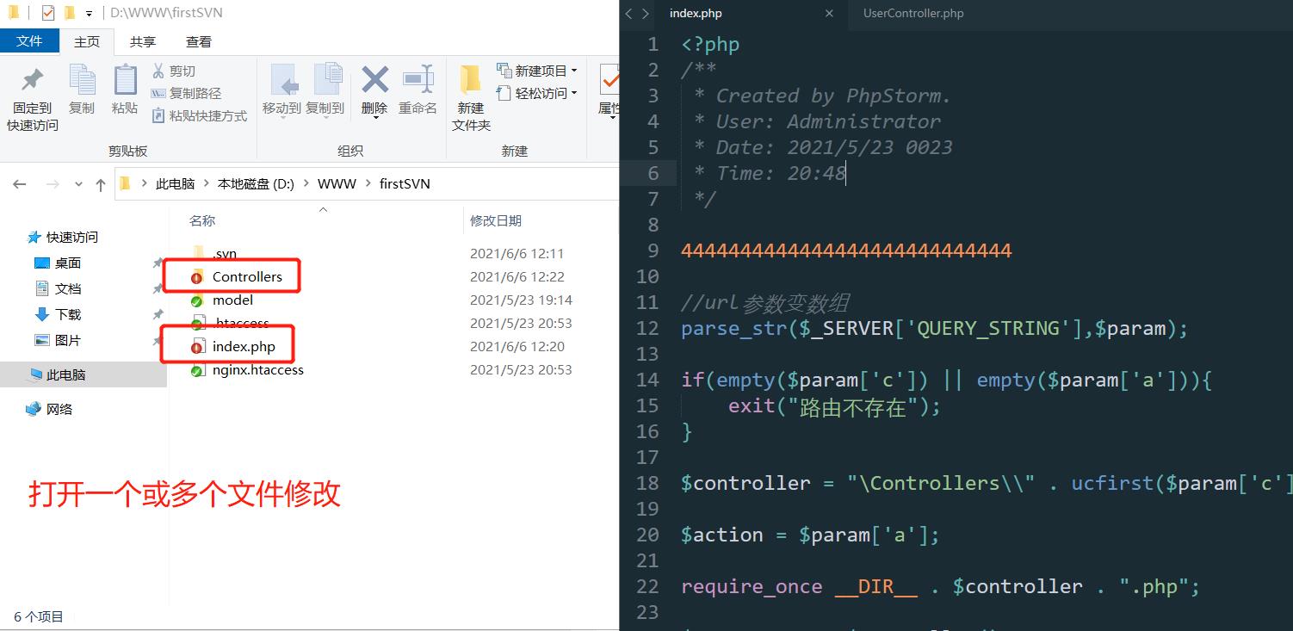Click the Pin to Quick access icon
The image size is (1293, 631).
(32, 80)
